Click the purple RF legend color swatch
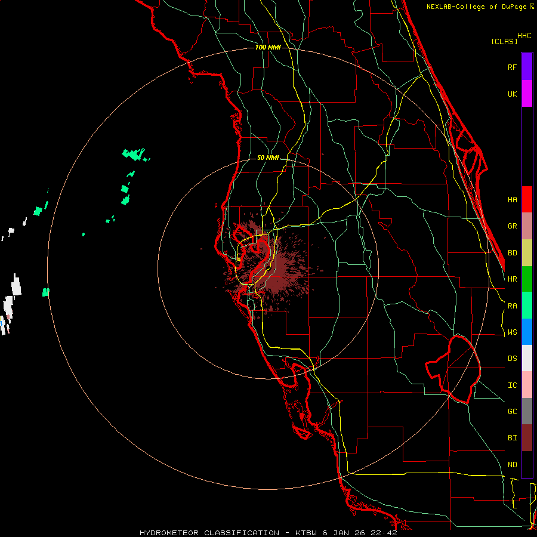The width and height of the screenshot is (537, 537). [527, 67]
